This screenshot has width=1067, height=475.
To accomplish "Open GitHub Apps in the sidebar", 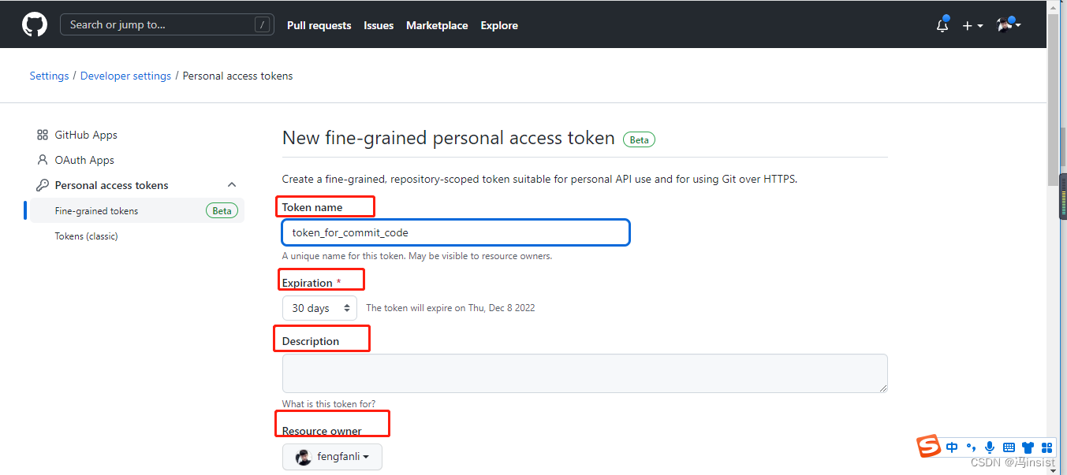I will [86, 135].
